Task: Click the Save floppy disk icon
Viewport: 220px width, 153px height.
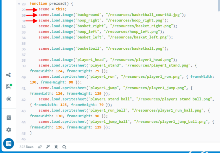Action: click(x=8, y=87)
